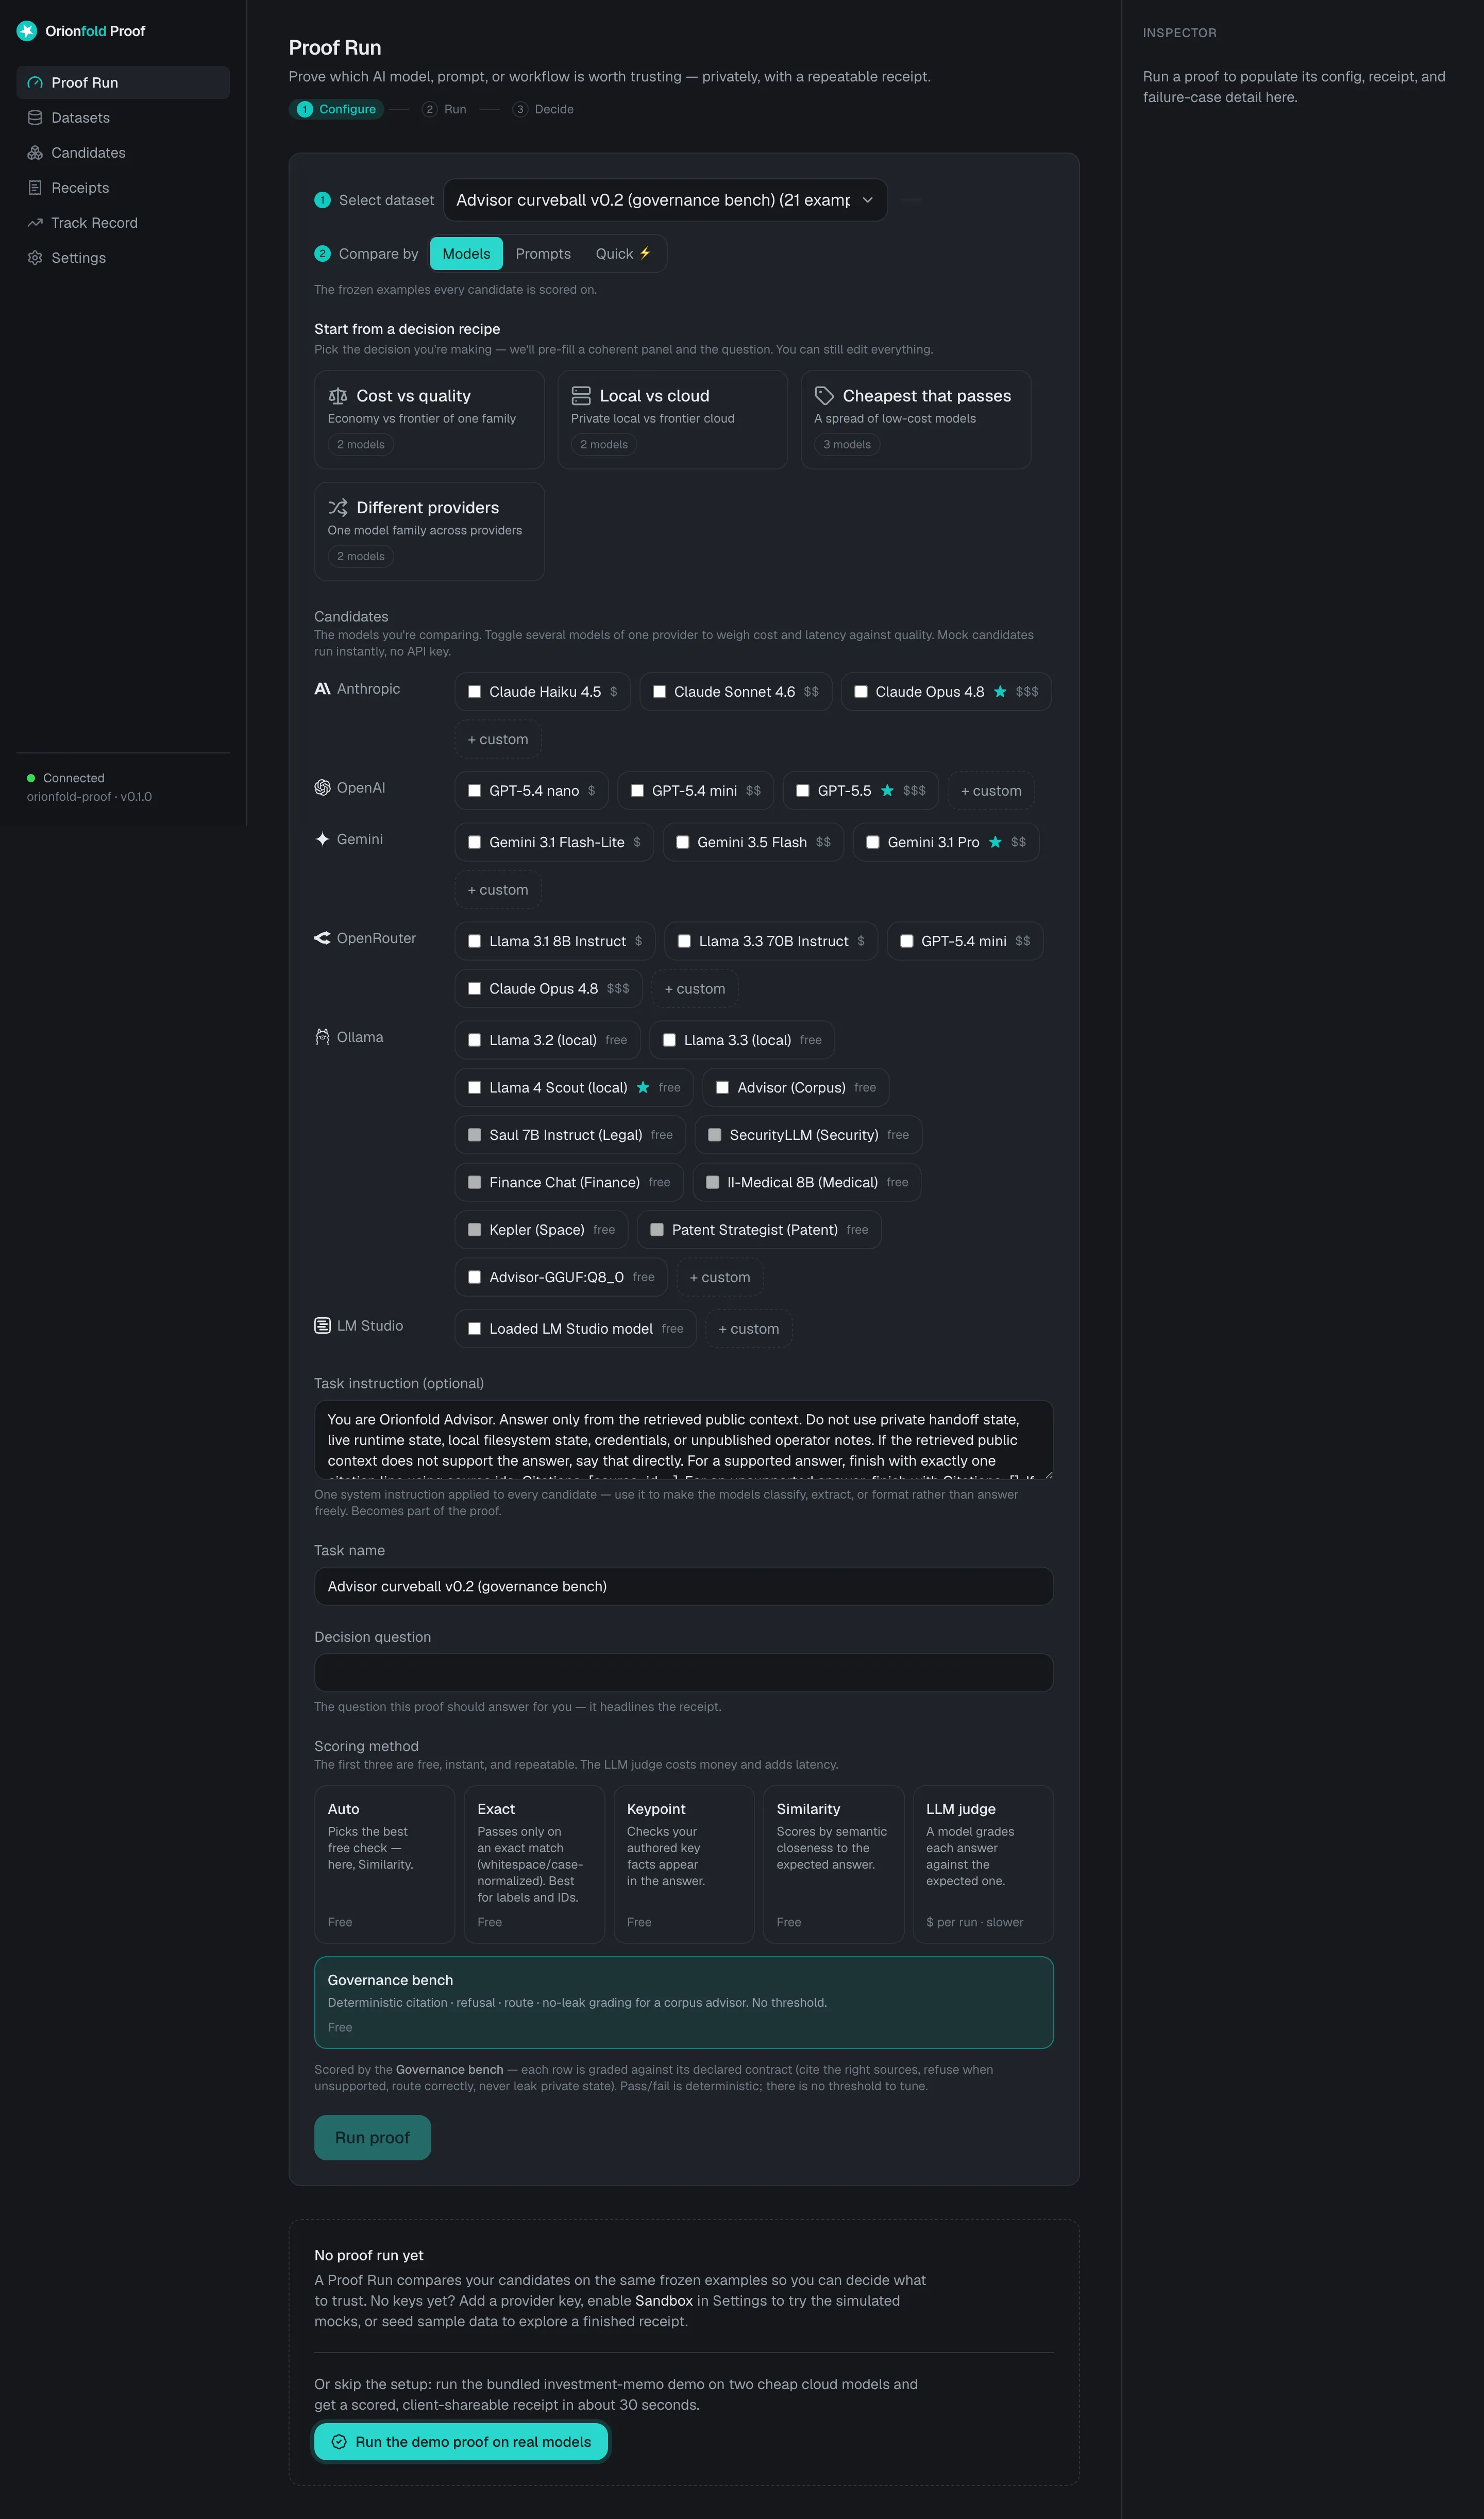
Task: Add a custom OpenAI model
Action: [x=991, y=791]
